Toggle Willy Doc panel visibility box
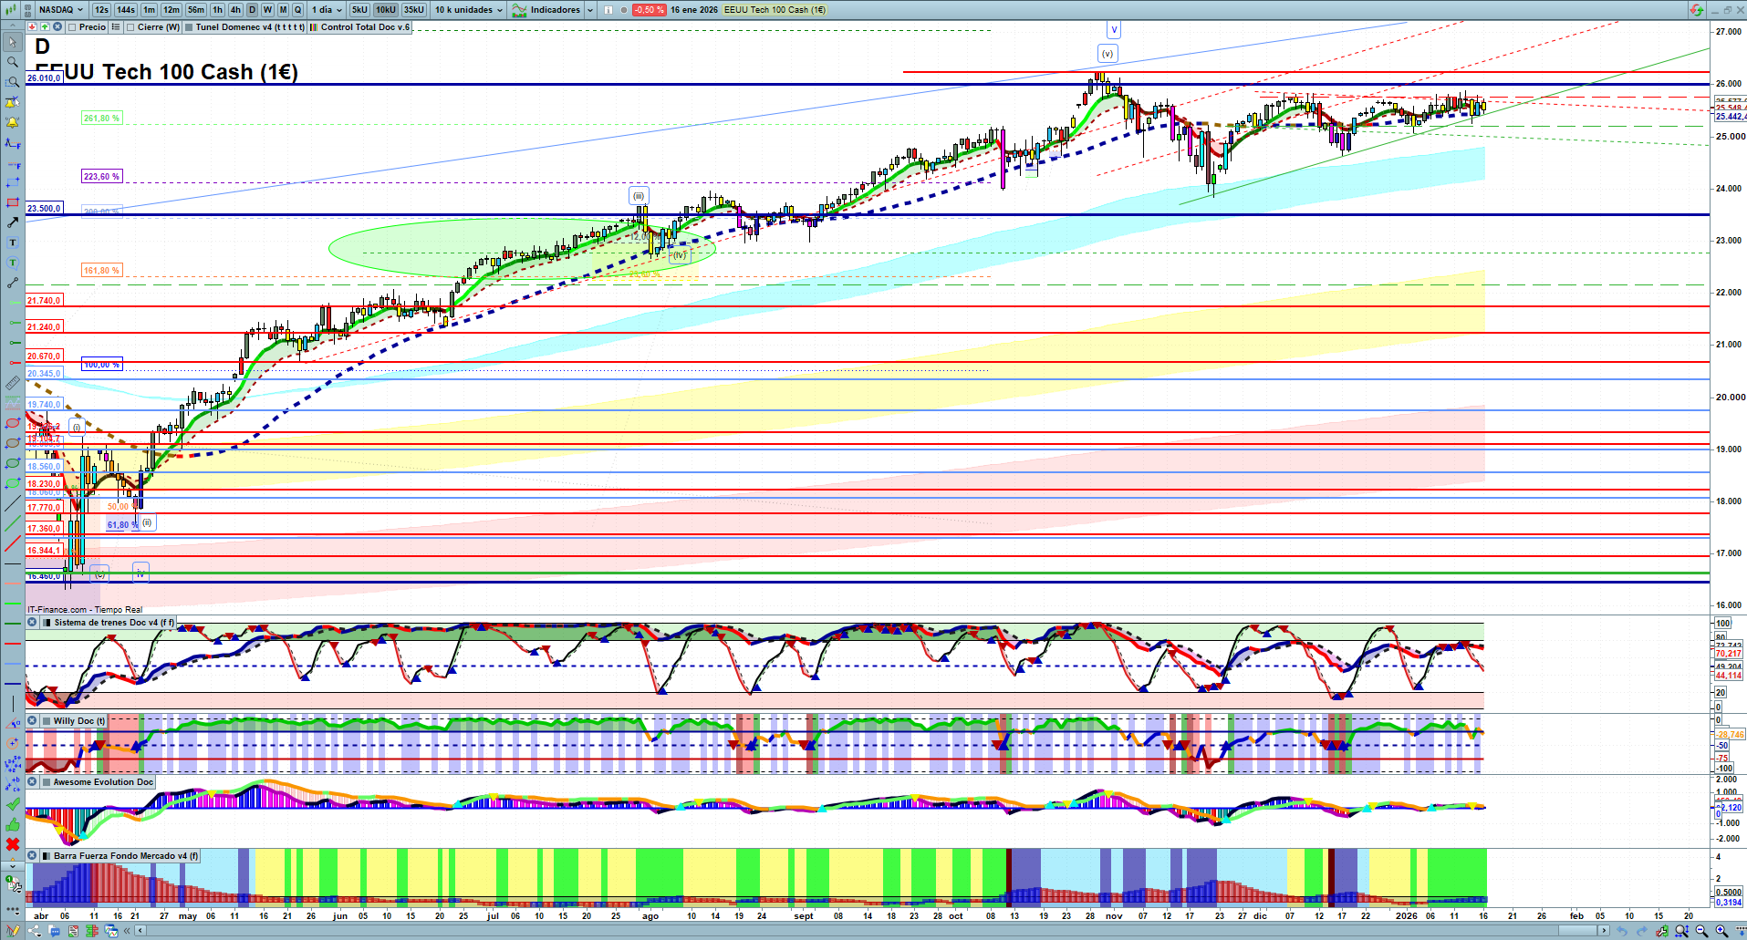The image size is (1747, 940). 46,721
